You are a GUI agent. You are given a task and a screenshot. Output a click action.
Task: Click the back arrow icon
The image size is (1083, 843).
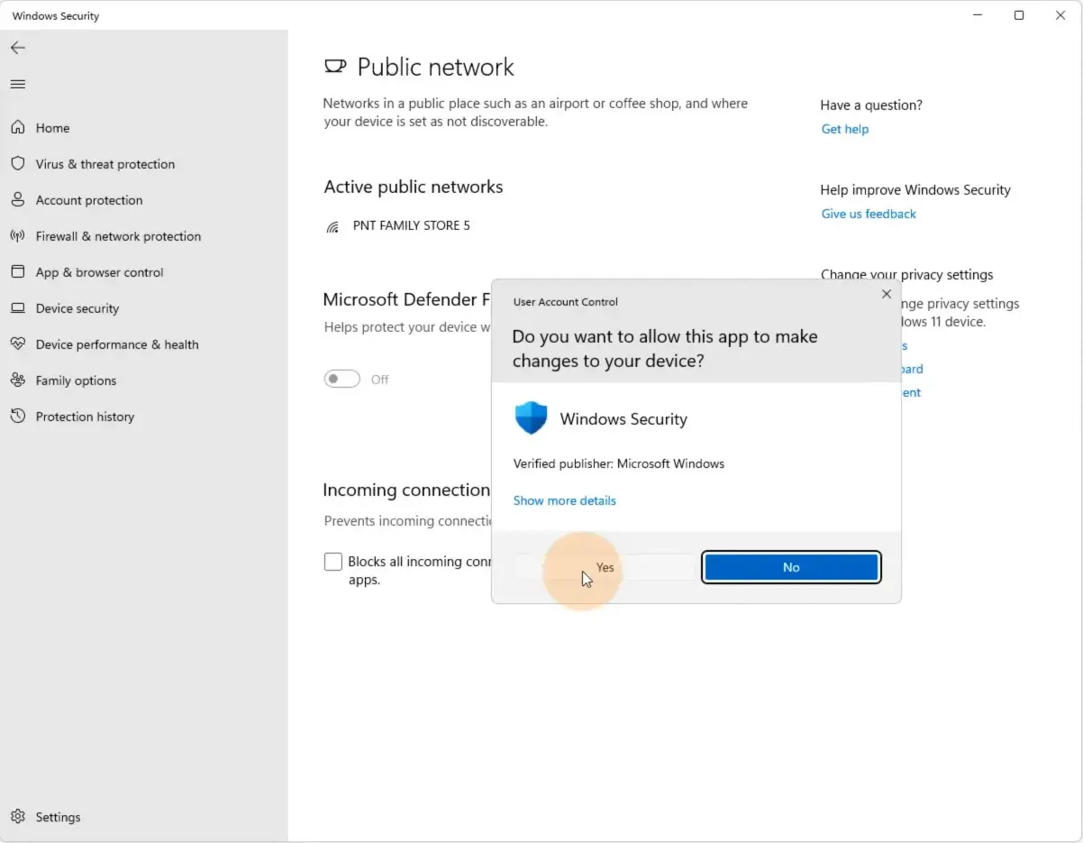pyautogui.click(x=18, y=48)
